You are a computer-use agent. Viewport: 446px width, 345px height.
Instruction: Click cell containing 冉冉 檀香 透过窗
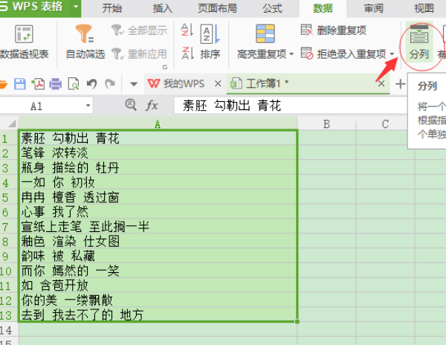[x=158, y=197]
